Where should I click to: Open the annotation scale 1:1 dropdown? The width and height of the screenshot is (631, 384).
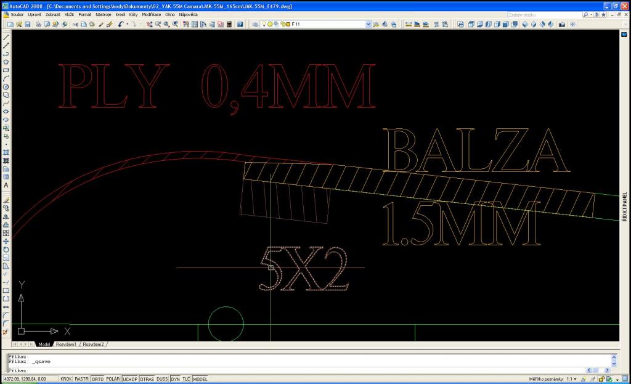tap(571, 379)
